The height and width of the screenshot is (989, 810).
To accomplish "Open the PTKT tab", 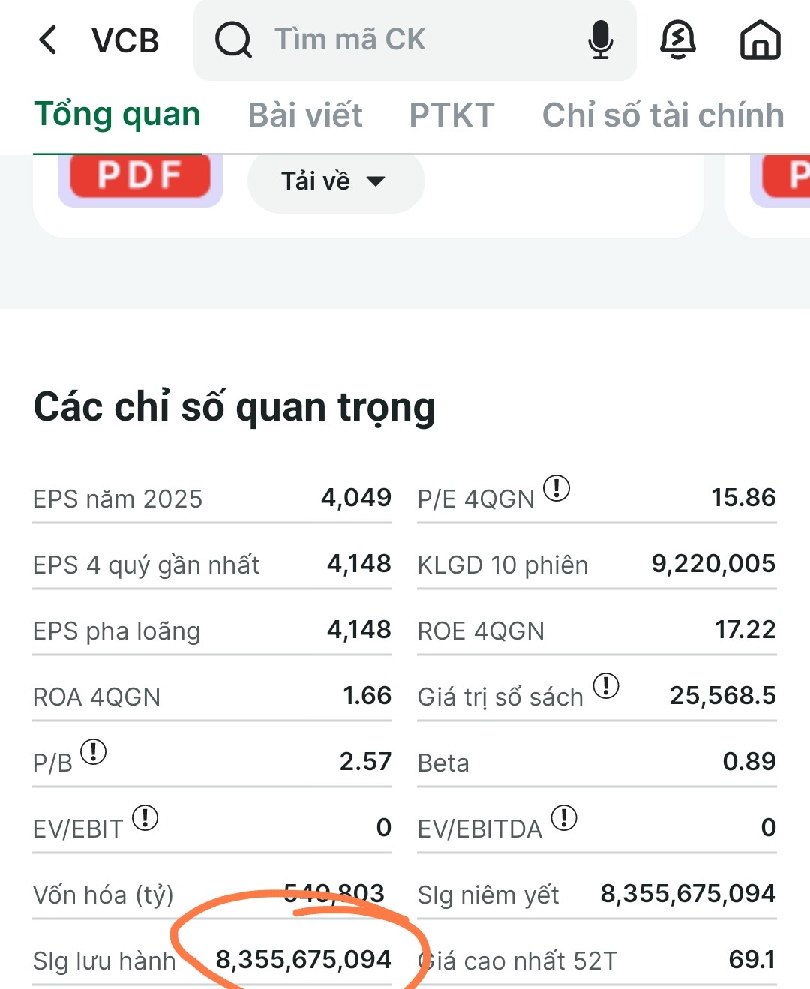I will (x=451, y=115).
